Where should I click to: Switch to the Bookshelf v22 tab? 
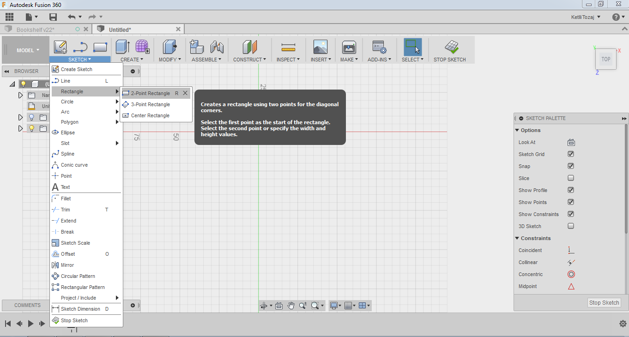coord(36,30)
